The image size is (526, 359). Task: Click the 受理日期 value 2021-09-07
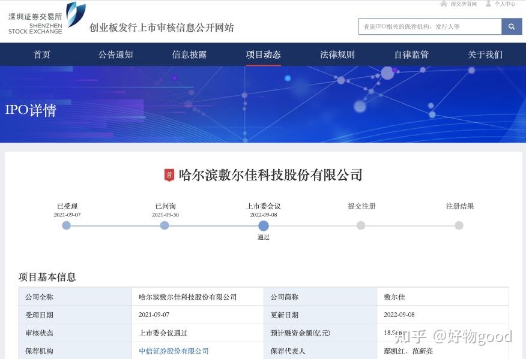click(154, 315)
